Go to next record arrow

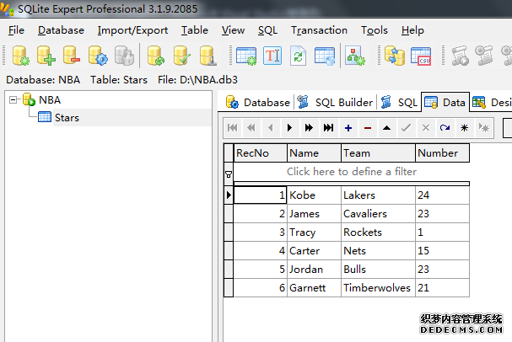click(289, 128)
